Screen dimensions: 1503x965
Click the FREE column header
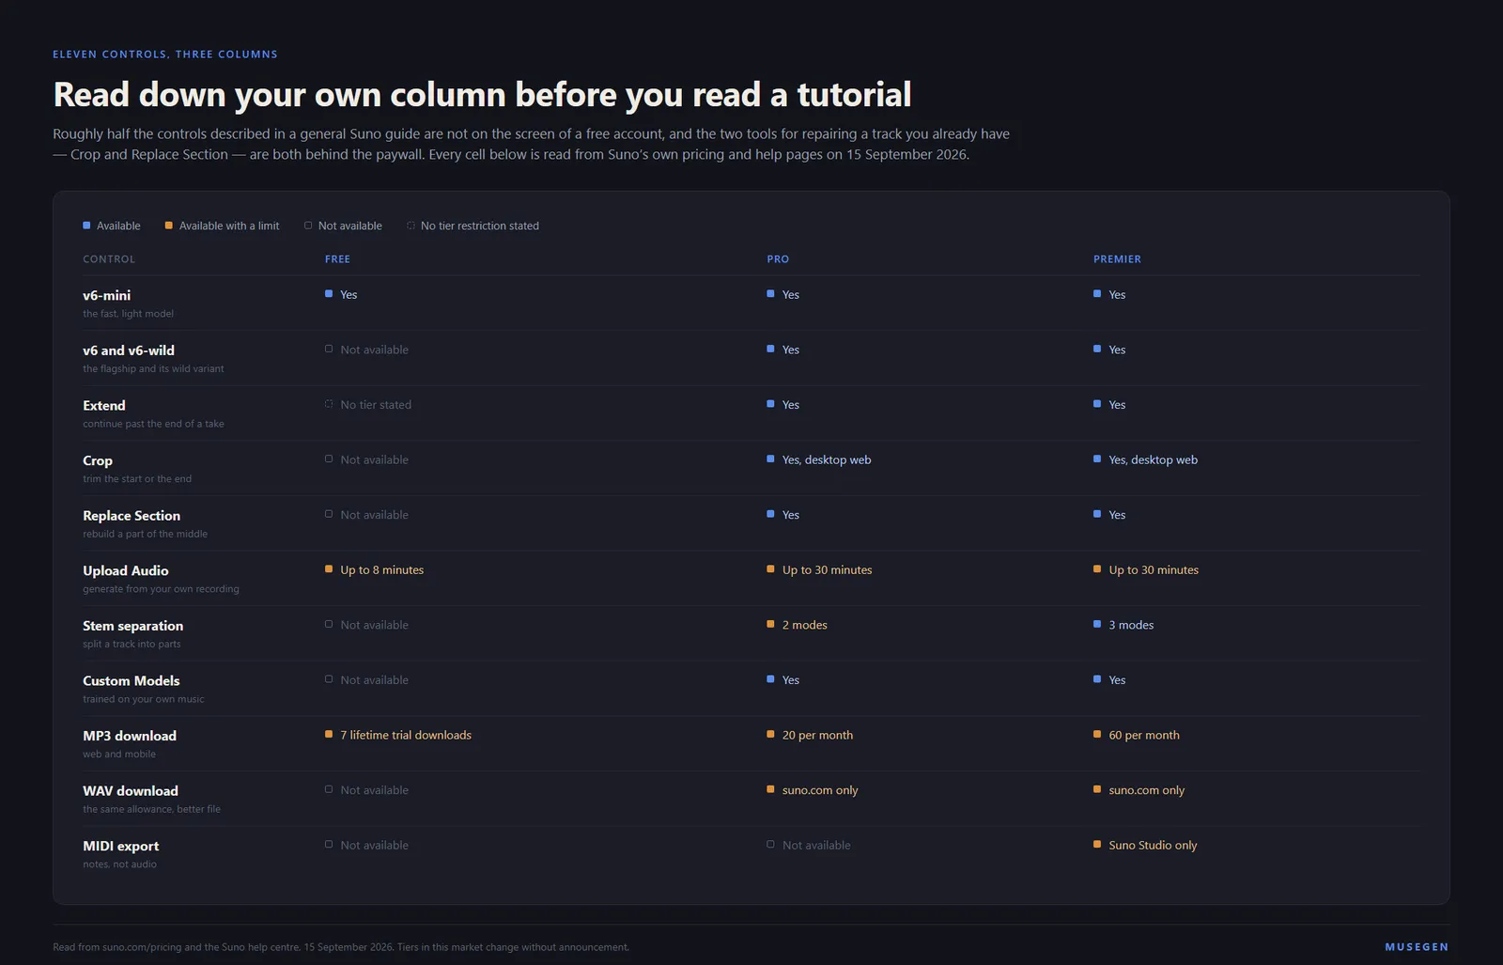(337, 259)
